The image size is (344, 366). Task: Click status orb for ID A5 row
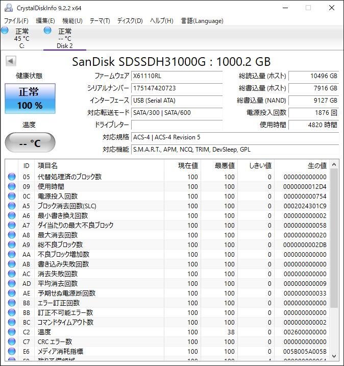coord(12,206)
